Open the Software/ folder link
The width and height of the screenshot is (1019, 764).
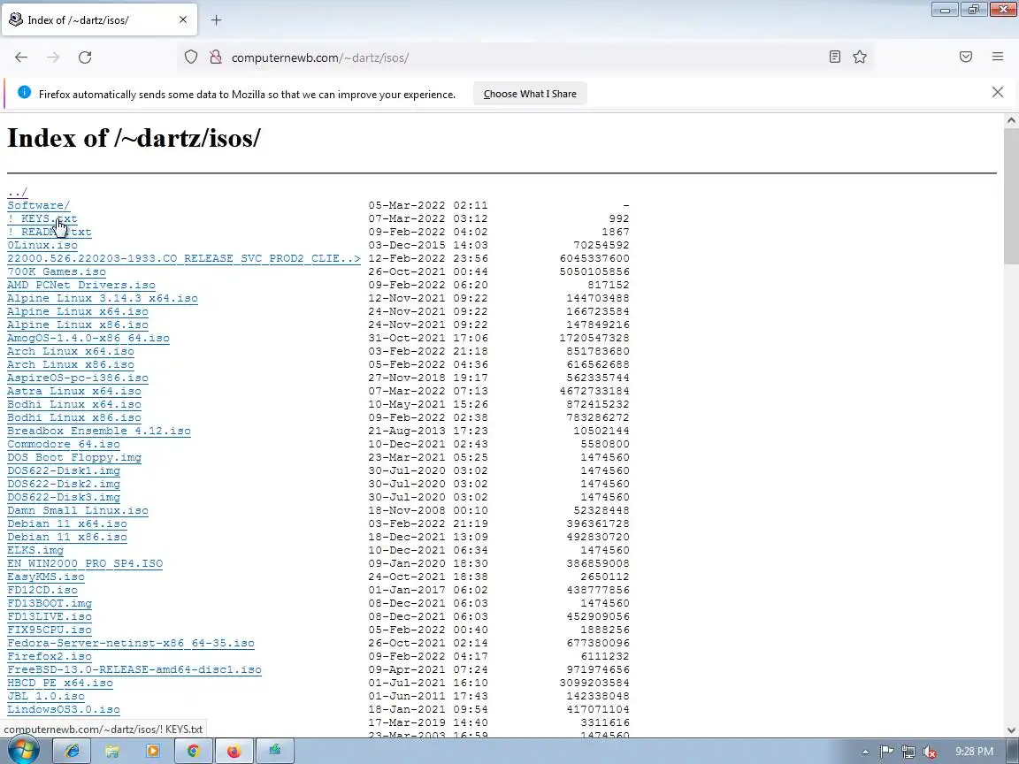click(x=38, y=205)
